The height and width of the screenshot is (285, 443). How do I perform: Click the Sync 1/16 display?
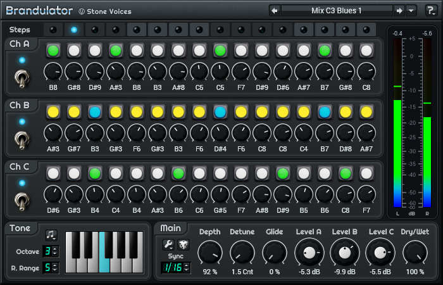click(x=172, y=268)
